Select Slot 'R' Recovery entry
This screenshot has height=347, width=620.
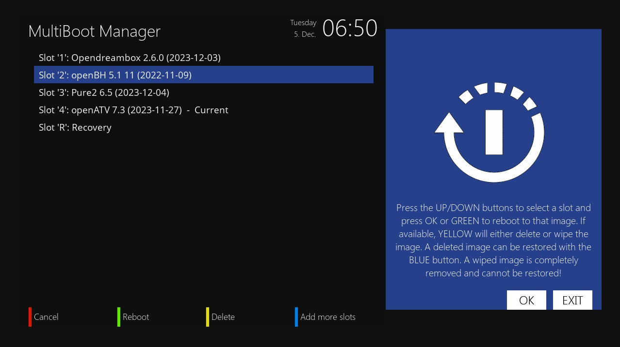pos(204,127)
